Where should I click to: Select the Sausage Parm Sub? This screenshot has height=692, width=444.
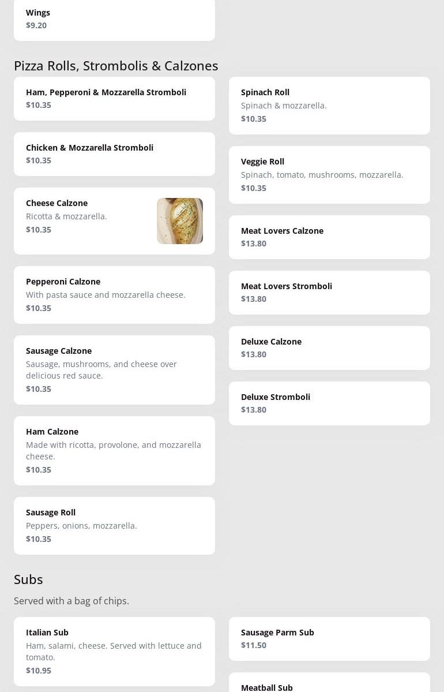coord(329,638)
